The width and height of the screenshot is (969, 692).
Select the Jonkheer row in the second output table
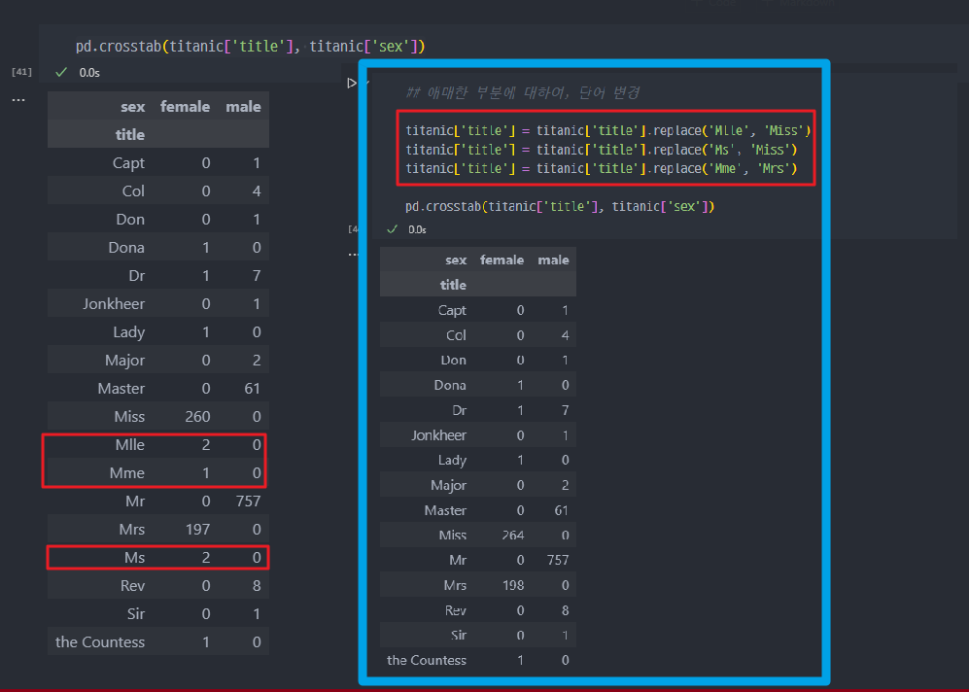point(478,435)
